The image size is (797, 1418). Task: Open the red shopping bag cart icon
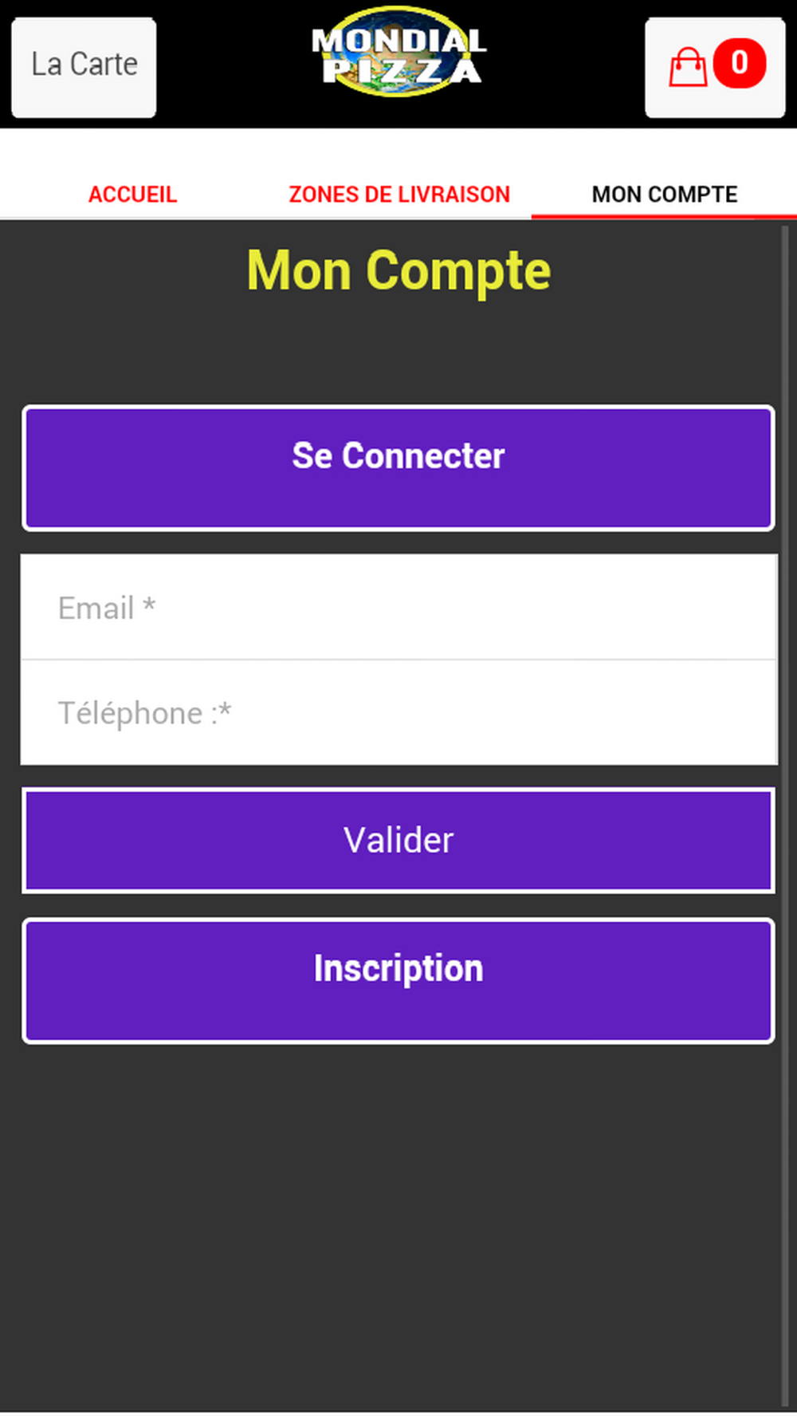[687, 67]
